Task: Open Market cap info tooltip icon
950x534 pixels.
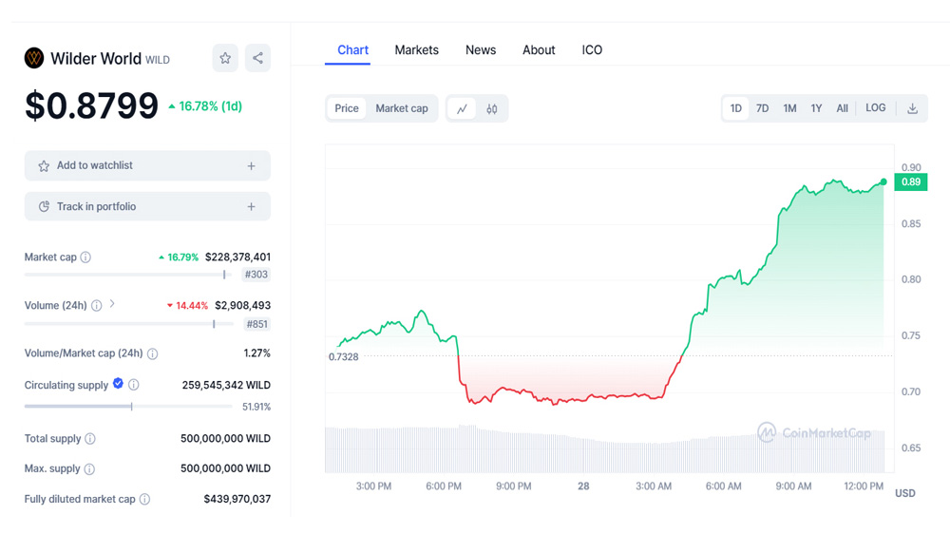Action: pos(86,257)
